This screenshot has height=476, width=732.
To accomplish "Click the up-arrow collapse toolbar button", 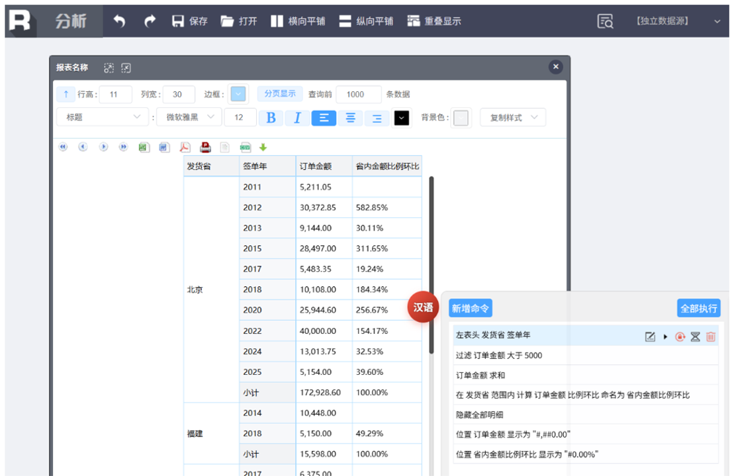I will 66,94.
